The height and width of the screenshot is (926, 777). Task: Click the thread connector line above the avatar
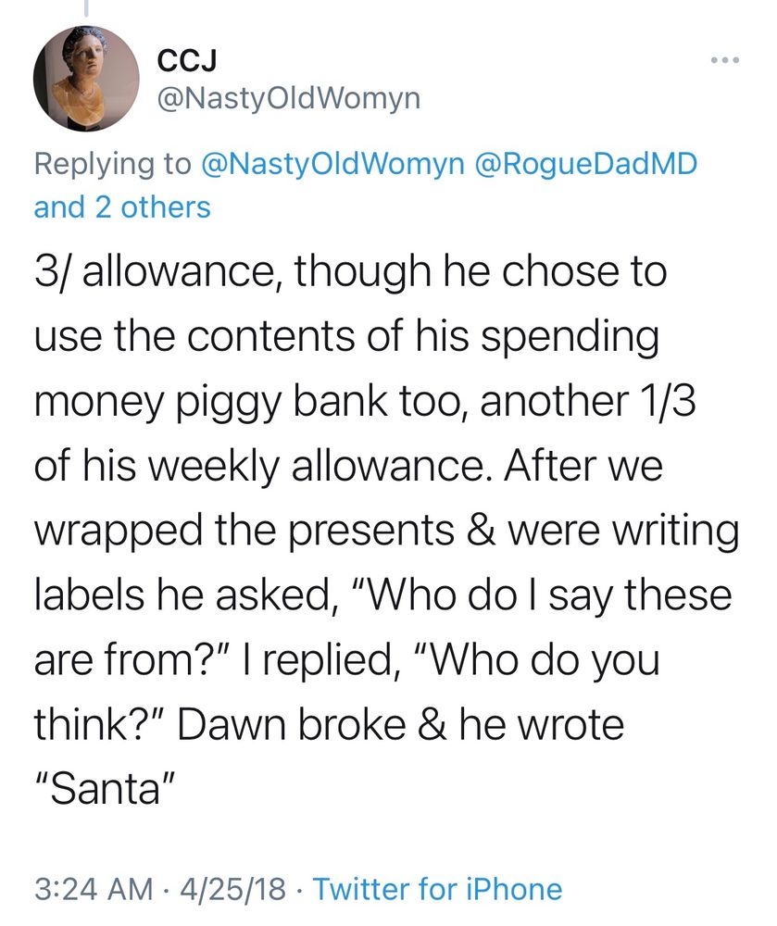(85, 8)
